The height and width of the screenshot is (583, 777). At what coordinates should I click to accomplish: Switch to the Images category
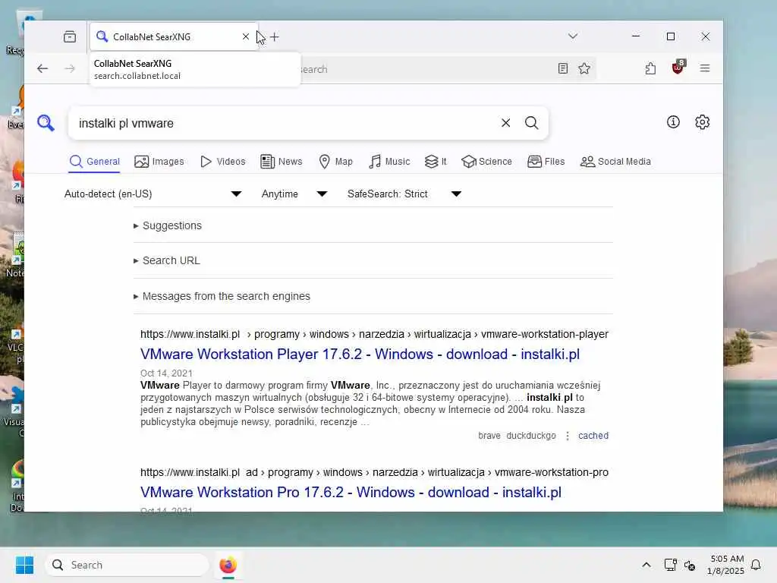point(159,162)
